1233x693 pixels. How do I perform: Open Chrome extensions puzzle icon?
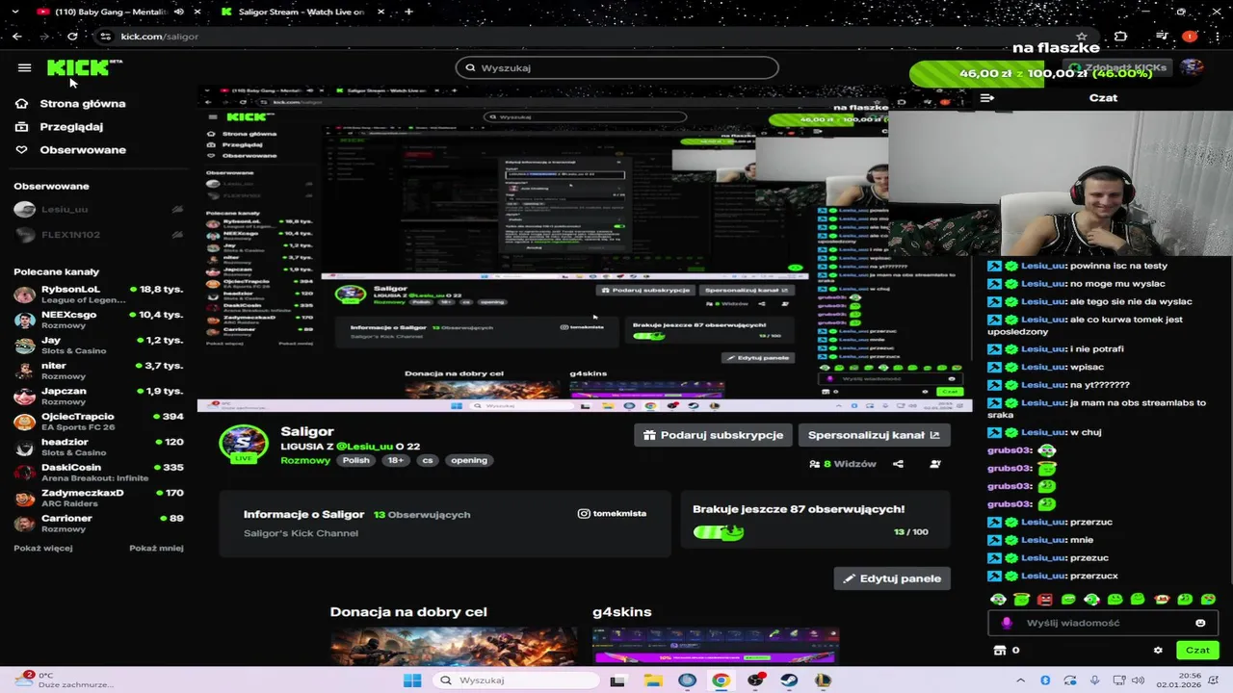coord(1120,37)
